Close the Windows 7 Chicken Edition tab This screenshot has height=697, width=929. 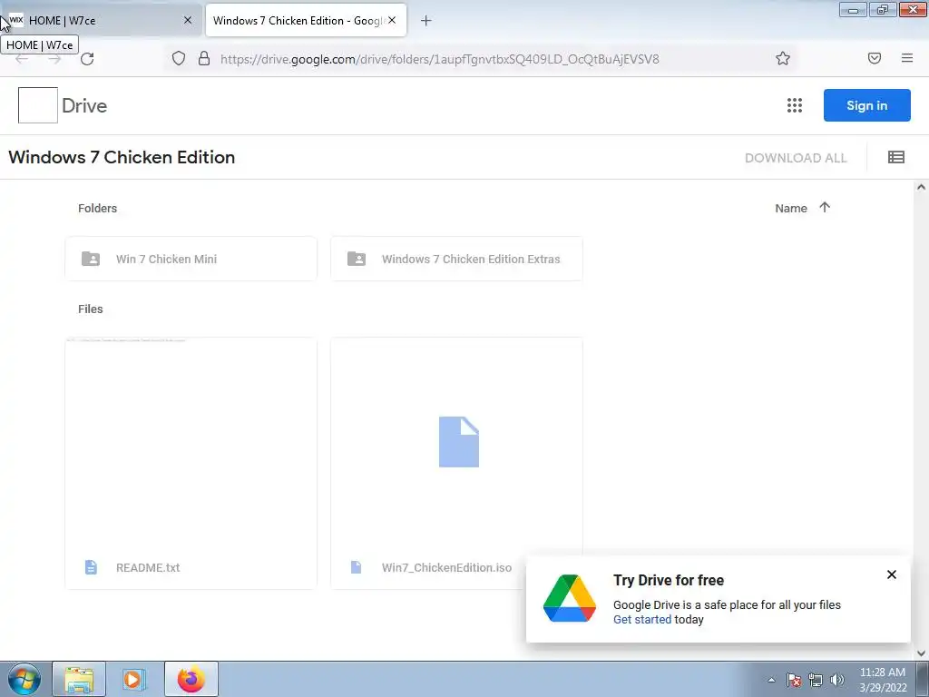tap(392, 20)
